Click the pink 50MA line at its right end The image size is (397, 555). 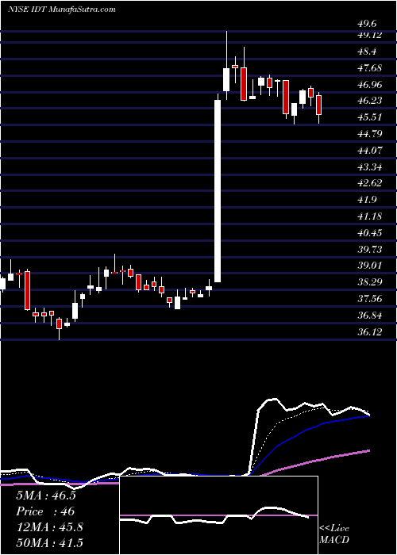tap(368, 450)
